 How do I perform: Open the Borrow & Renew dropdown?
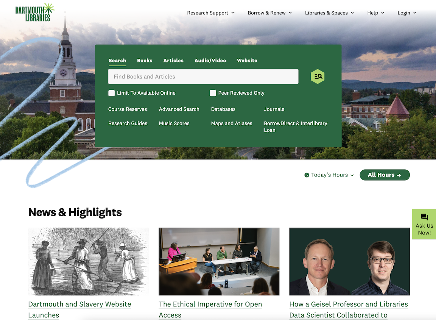click(x=270, y=13)
